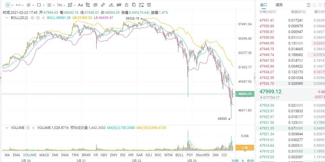Select the crosshair cursor tool
The image size is (325, 162).
tap(7, 5)
